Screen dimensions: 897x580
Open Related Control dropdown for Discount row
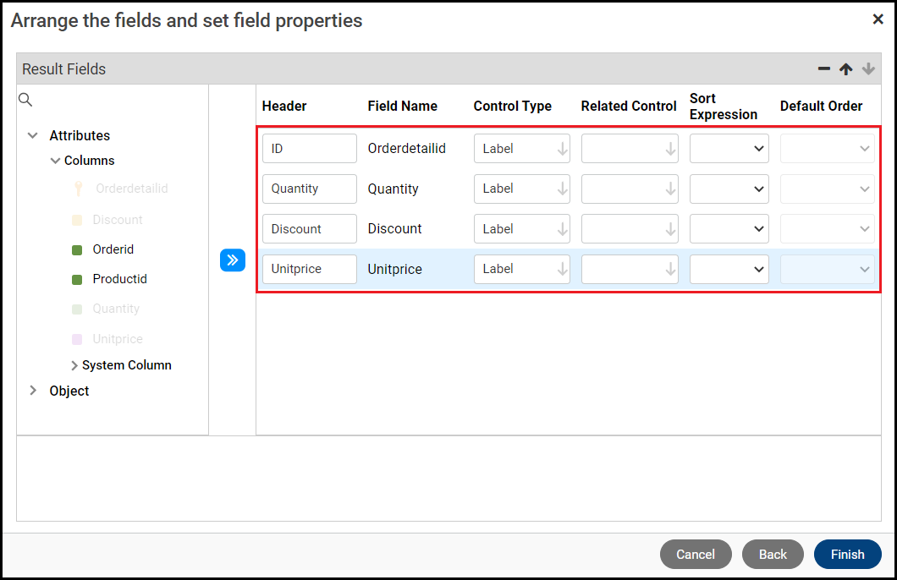point(629,229)
